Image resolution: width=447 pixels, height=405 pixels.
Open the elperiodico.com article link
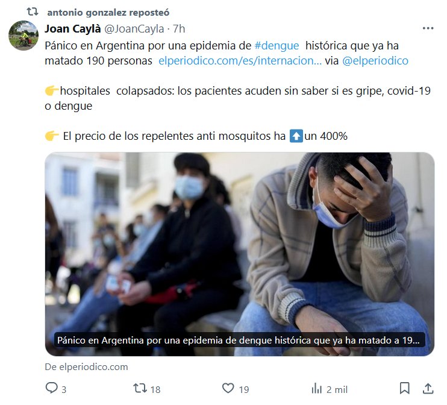coord(240,61)
